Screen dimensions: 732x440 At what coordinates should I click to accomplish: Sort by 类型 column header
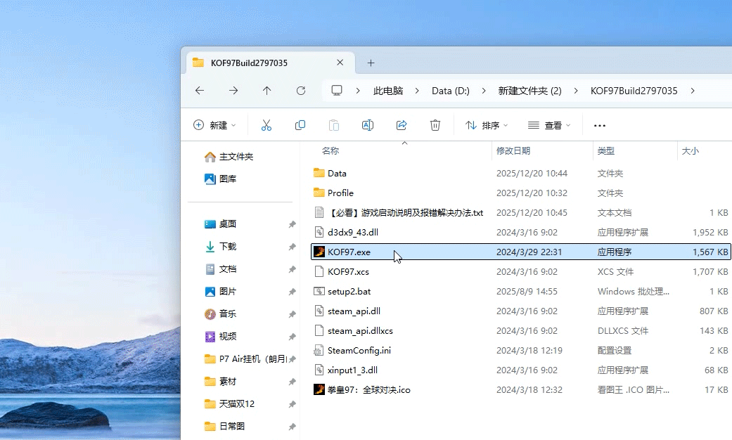coord(606,150)
